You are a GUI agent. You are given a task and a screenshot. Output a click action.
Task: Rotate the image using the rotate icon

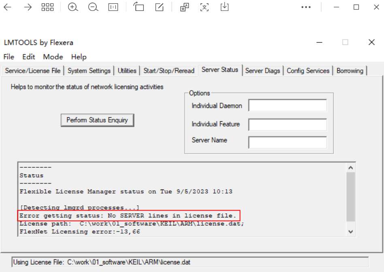point(139,7)
